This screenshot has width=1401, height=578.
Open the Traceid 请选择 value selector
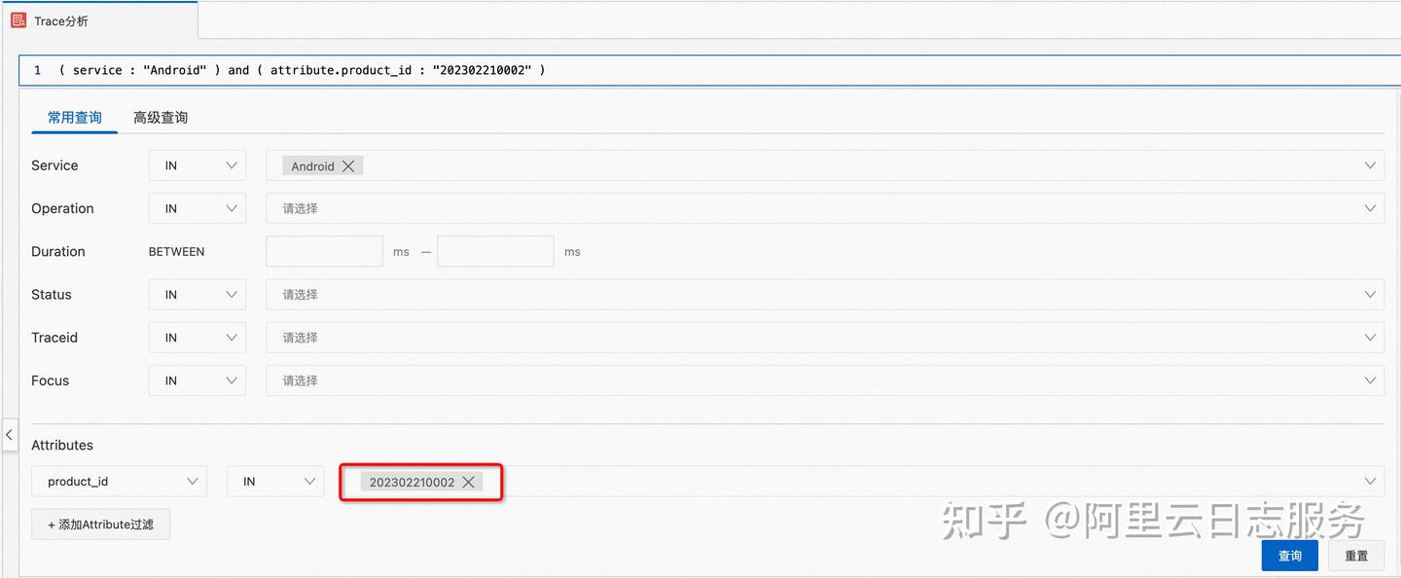[x=825, y=338]
